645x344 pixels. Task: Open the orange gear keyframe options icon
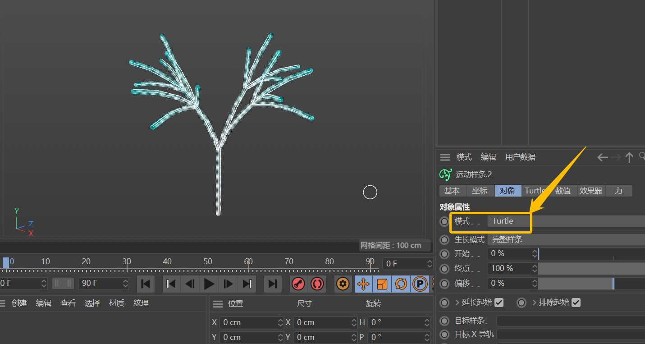tap(343, 284)
